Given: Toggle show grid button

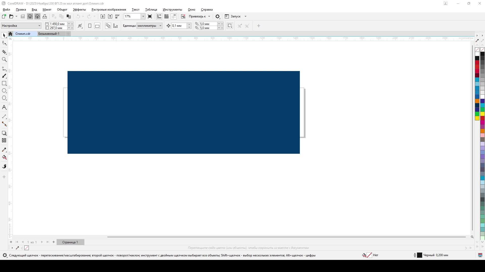Looking at the screenshot, I should point(166,16).
